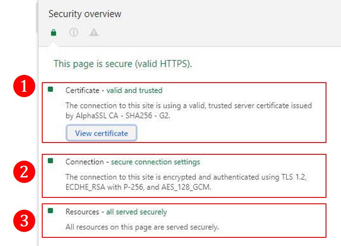
Task: Click the green square beside Certificate
Action: (x=50, y=89)
